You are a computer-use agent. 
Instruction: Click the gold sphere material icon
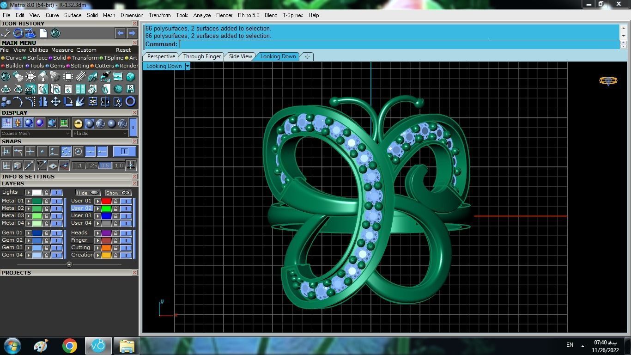78,123
